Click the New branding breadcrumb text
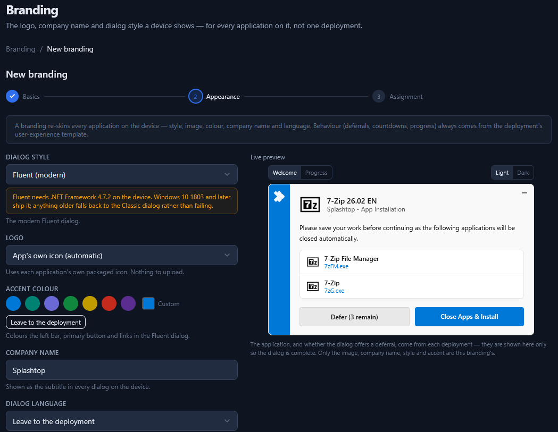The width and height of the screenshot is (558, 432). pyautogui.click(x=70, y=49)
